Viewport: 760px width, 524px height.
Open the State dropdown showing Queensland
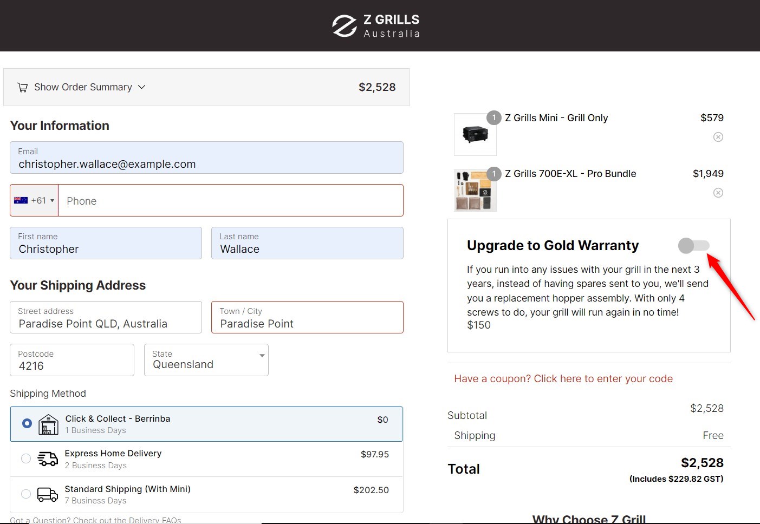click(x=206, y=360)
